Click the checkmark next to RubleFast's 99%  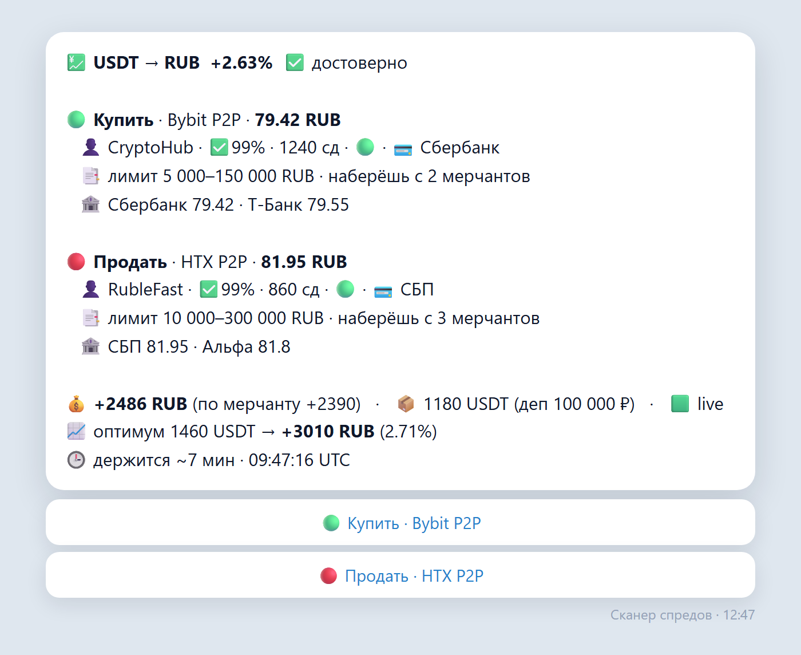209,289
